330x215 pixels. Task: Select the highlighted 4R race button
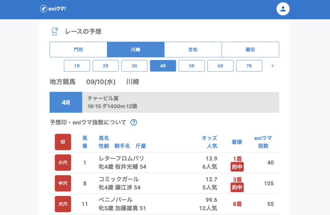163,66
